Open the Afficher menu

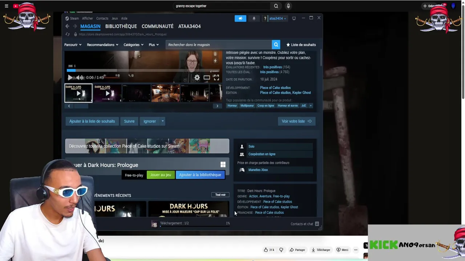click(88, 18)
